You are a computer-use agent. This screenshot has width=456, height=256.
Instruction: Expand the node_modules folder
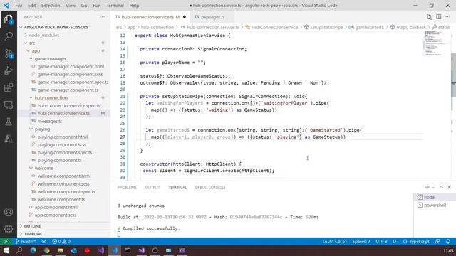(43, 35)
